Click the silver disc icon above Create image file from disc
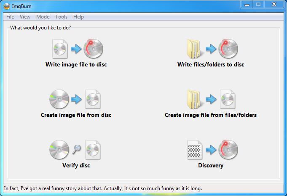287x196 pixels. pos(59,99)
